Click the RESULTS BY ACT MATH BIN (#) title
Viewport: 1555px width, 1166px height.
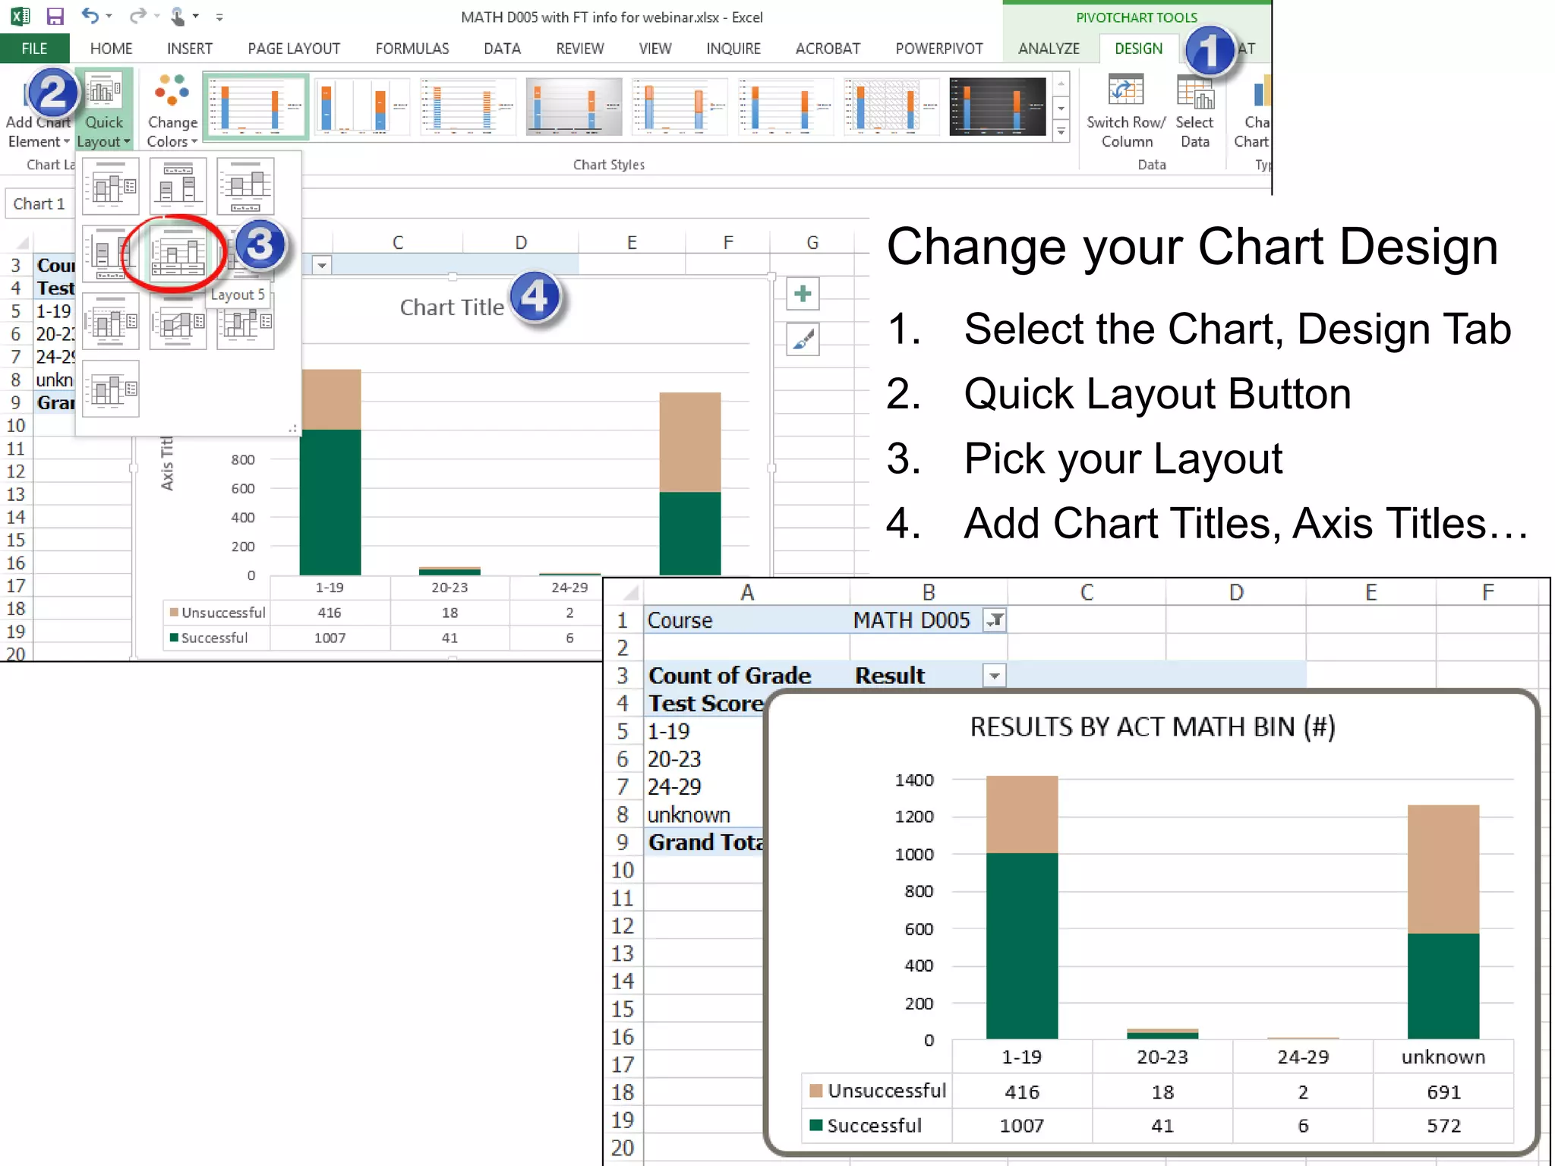click(1153, 727)
